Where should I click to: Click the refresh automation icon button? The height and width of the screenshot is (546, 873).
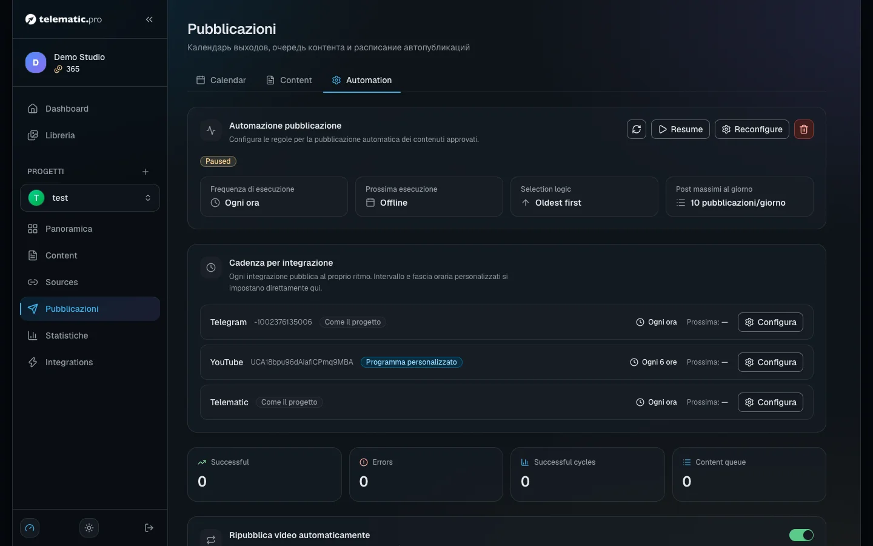637,129
